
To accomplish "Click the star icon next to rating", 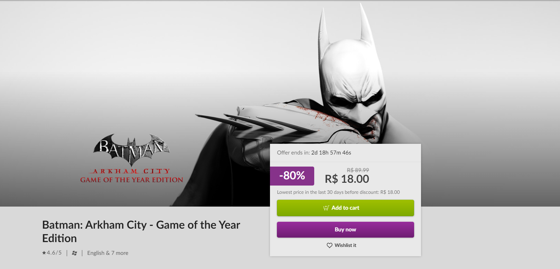I will coord(44,253).
